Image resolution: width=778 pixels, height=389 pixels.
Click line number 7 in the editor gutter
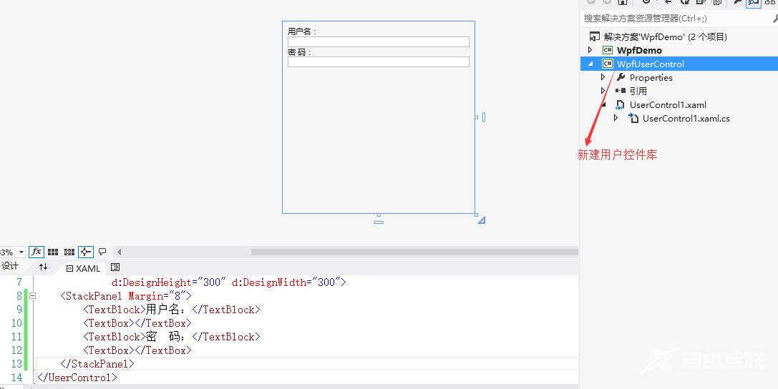(x=19, y=282)
